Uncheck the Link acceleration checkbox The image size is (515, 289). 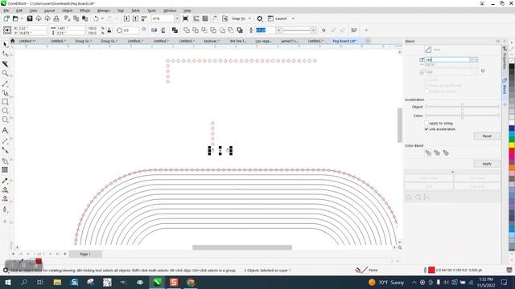coord(426,129)
